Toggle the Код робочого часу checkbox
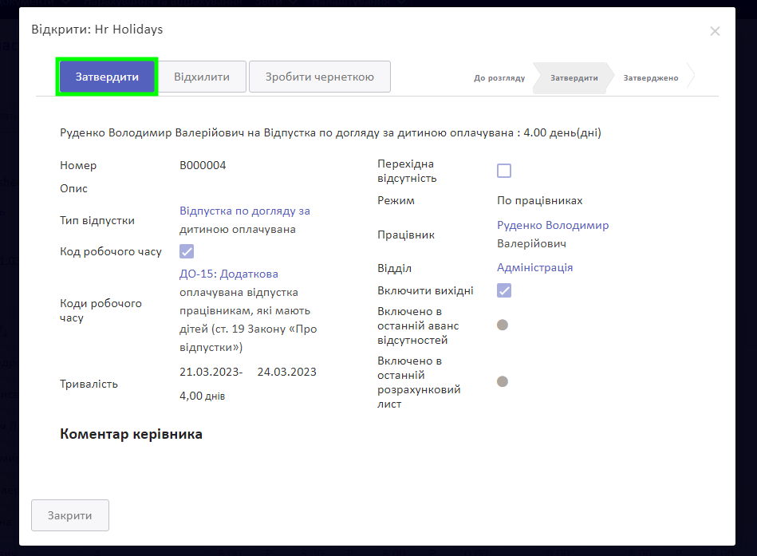Viewport: 757px width, 556px height. [x=187, y=251]
